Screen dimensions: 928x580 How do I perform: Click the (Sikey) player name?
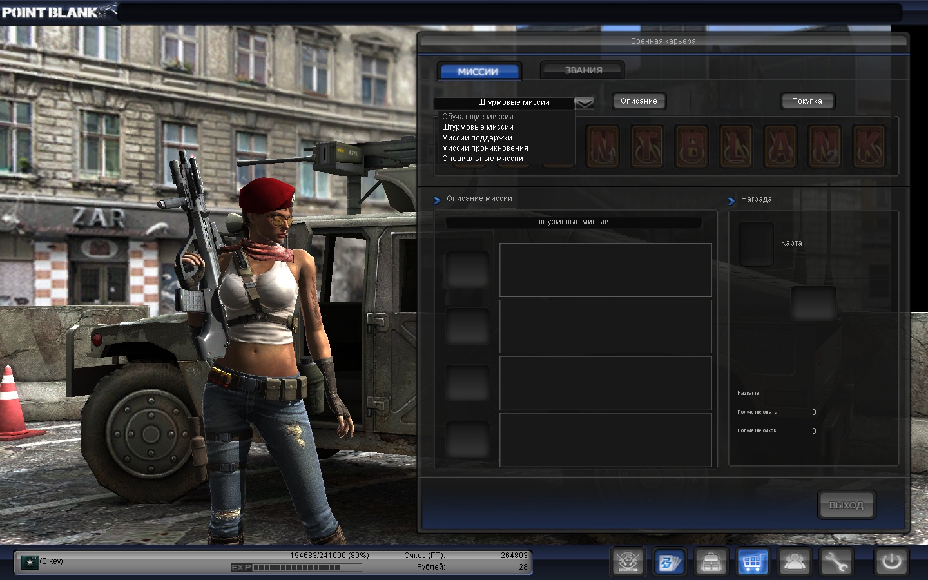[52, 561]
